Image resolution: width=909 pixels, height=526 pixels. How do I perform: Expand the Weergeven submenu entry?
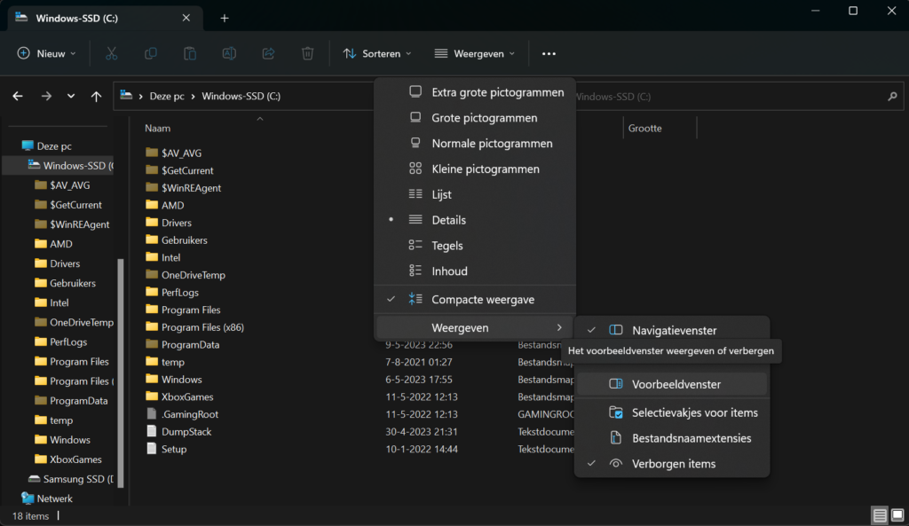[x=475, y=328]
